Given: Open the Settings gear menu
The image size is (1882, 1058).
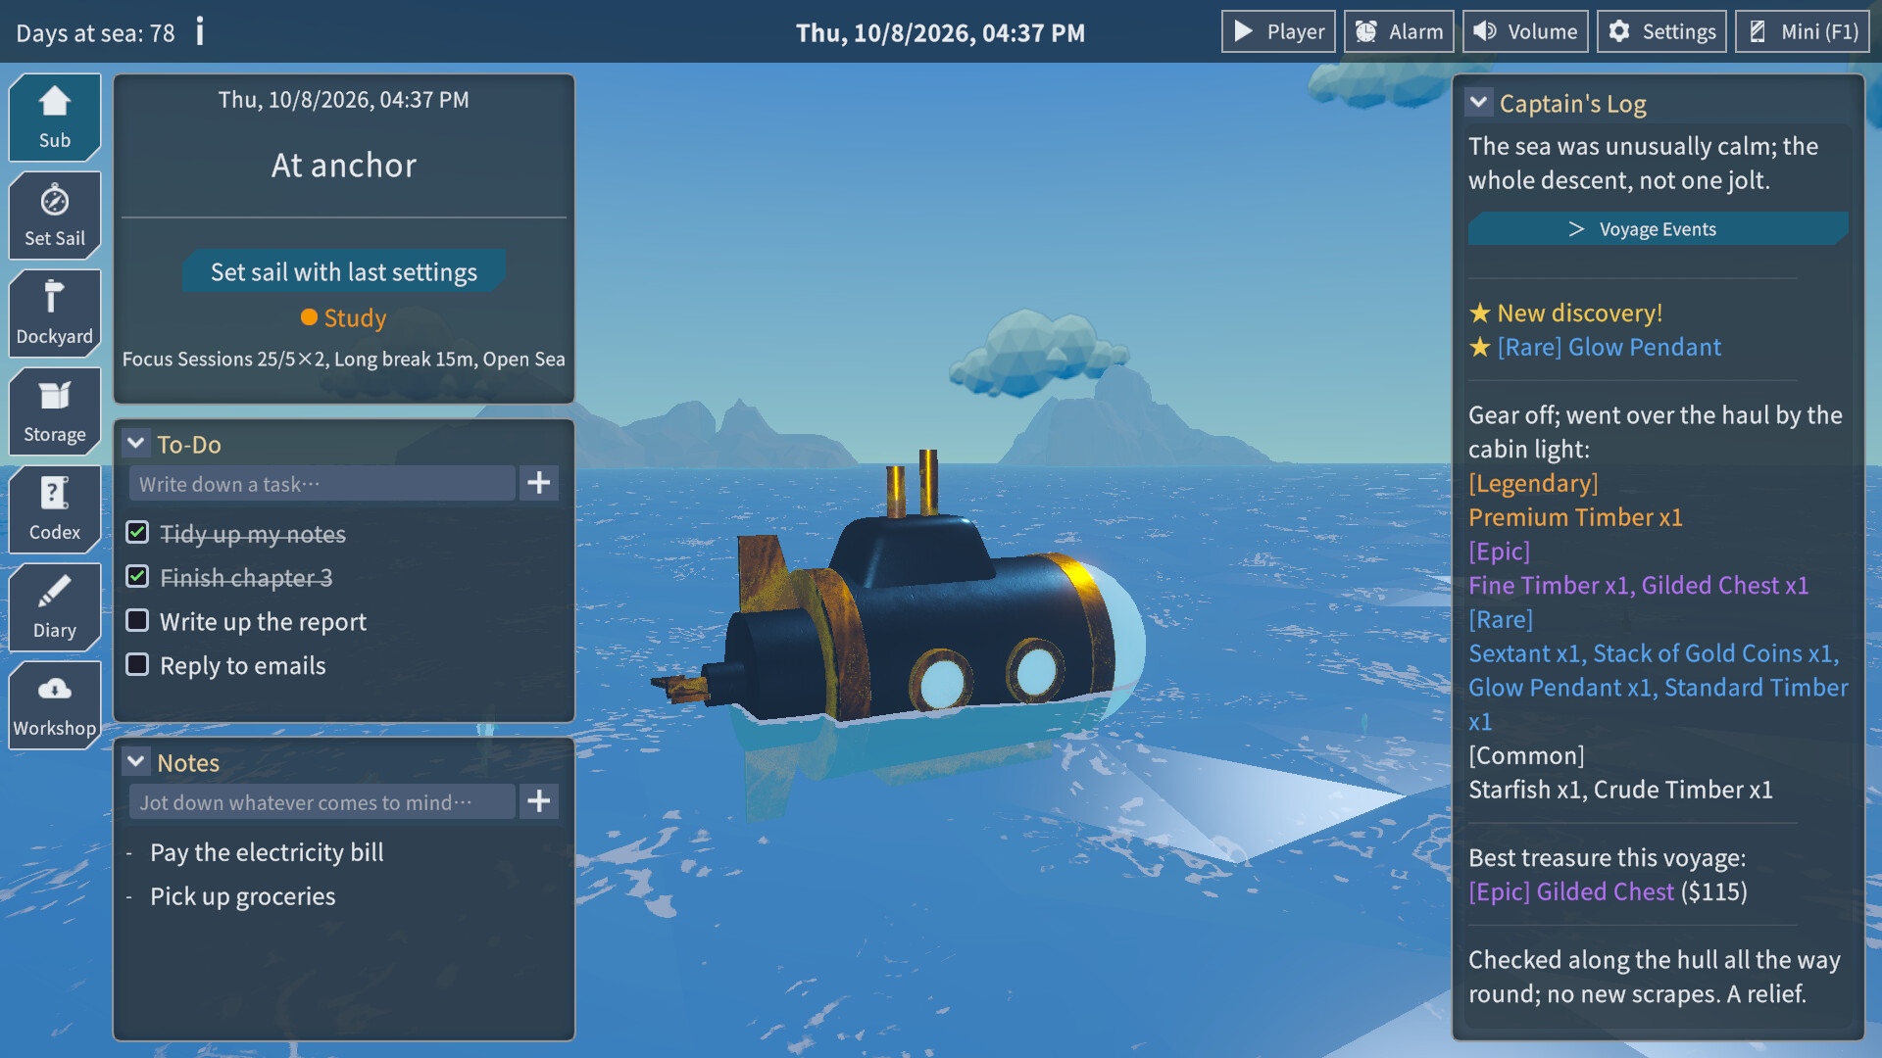Looking at the screenshot, I should 1661,31.
